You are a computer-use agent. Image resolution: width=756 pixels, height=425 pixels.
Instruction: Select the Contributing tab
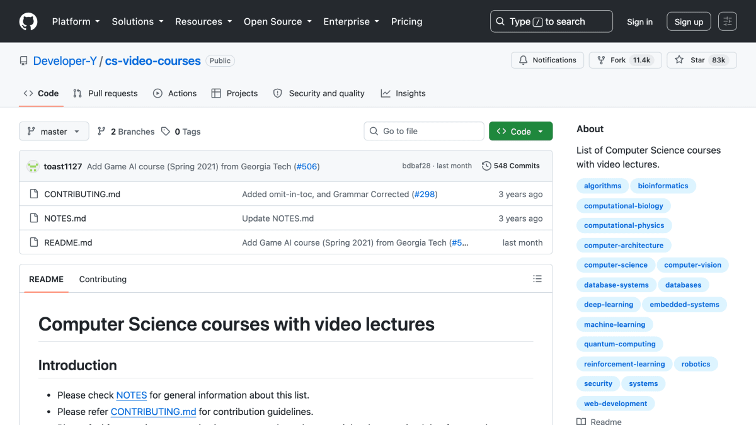103,279
